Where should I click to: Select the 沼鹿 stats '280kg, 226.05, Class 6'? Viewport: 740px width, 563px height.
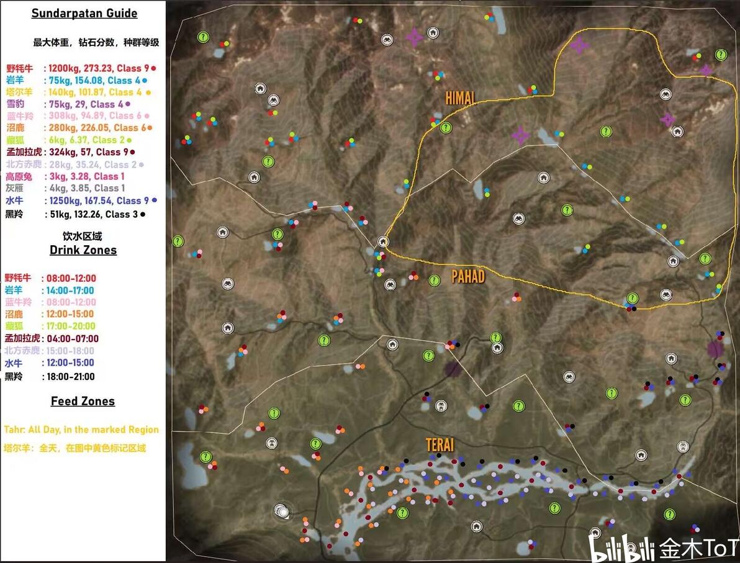(x=97, y=128)
